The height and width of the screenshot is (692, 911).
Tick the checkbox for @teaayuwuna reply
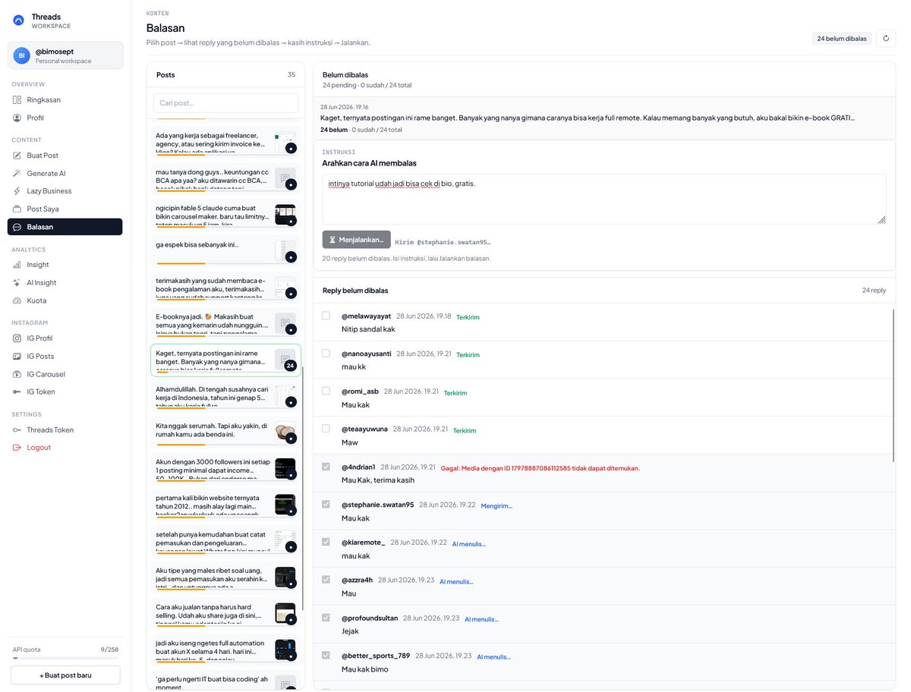click(326, 429)
